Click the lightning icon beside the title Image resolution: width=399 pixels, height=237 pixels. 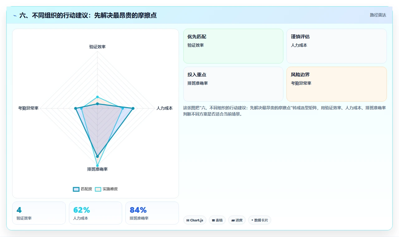(15, 15)
